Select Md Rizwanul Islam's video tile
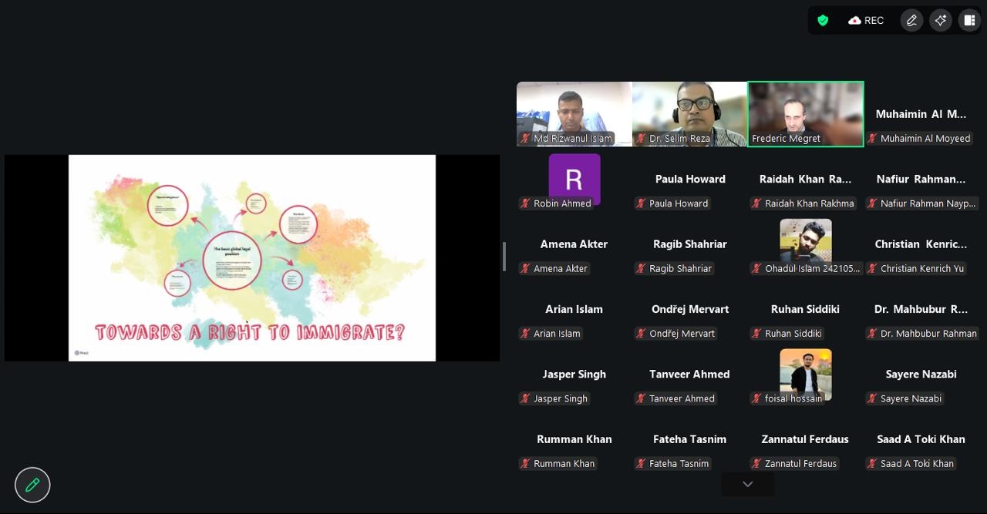This screenshot has width=987, height=514. [x=574, y=112]
